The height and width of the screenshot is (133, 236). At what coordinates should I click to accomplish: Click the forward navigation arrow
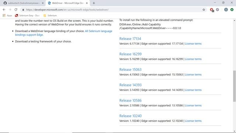[x=10, y=10]
